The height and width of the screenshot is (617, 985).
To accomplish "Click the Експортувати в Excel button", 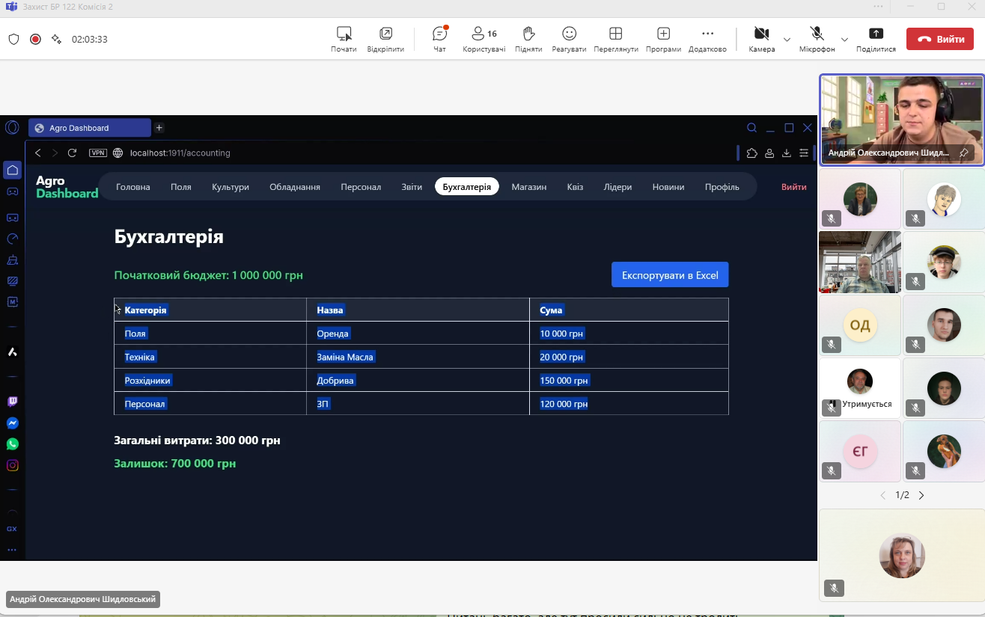I will click(669, 275).
